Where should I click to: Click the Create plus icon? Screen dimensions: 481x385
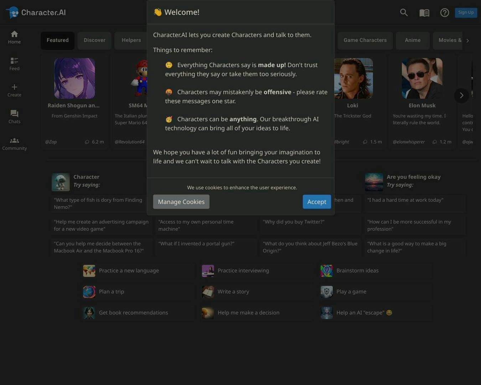coord(14,90)
